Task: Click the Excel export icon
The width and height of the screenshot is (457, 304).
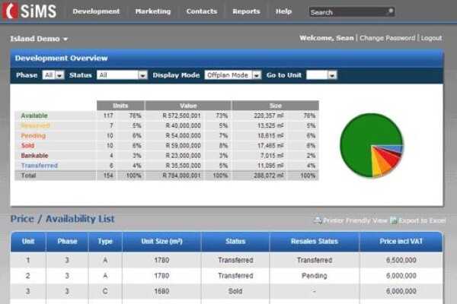Action: click(x=394, y=220)
